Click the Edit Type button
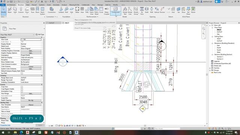 point(40,34)
